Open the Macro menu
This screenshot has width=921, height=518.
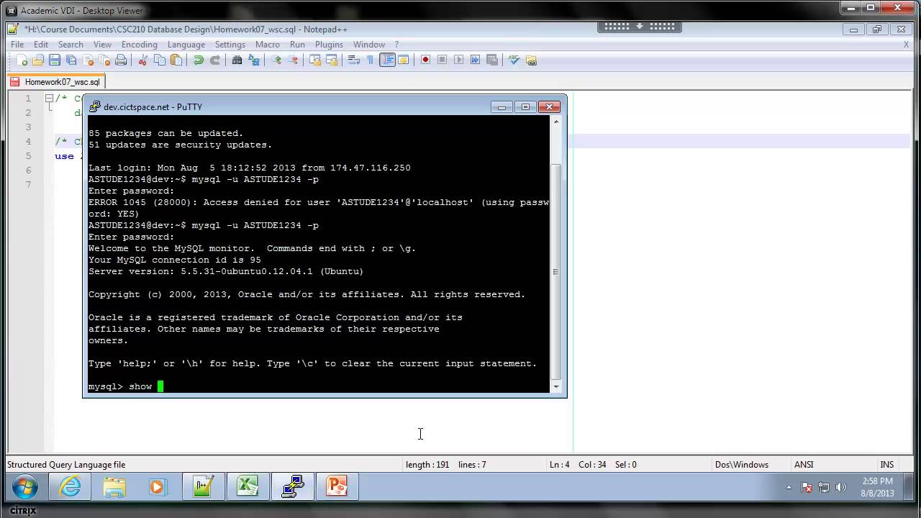(x=268, y=45)
